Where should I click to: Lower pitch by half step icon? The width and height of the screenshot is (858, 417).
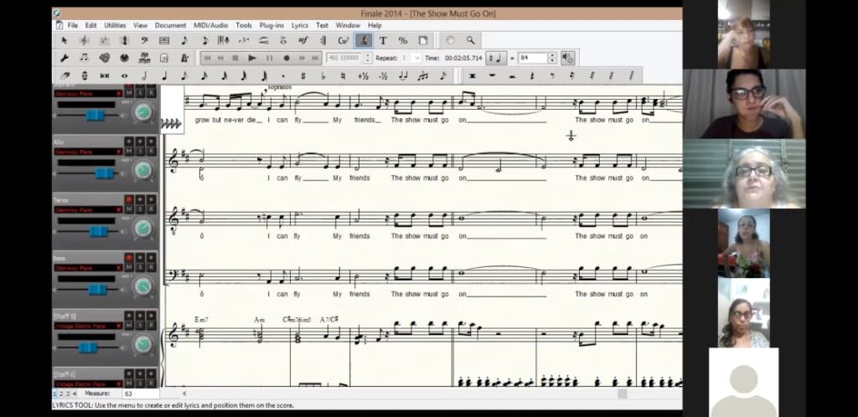pos(383,76)
